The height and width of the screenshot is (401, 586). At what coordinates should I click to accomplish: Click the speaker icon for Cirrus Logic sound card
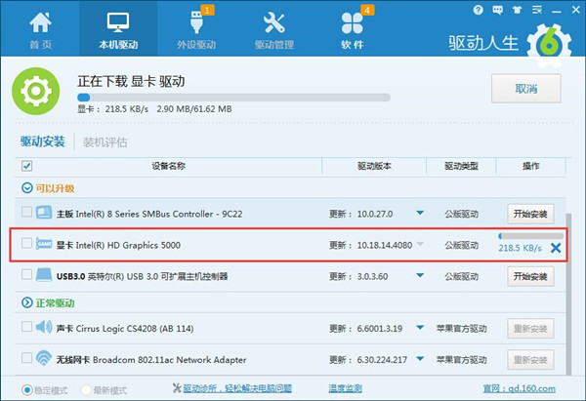tap(44, 328)
